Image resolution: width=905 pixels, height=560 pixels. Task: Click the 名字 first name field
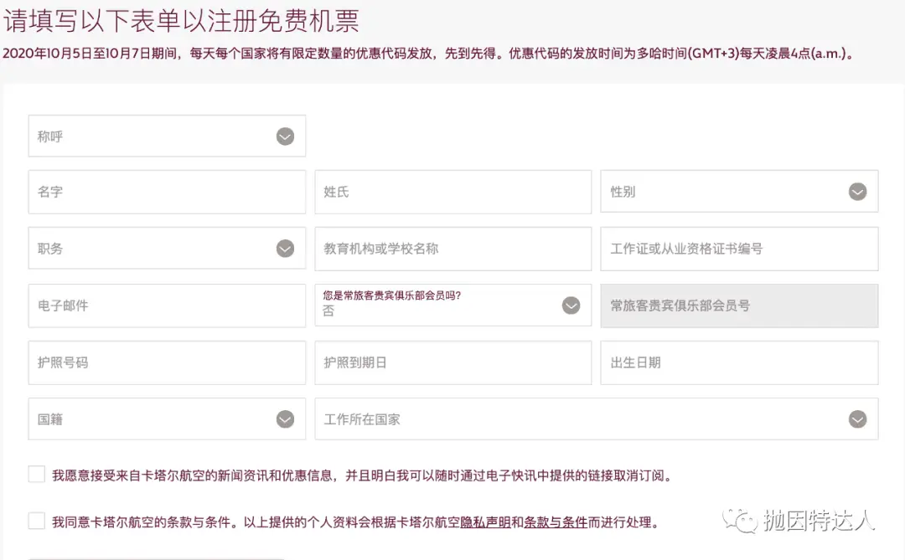167,192
